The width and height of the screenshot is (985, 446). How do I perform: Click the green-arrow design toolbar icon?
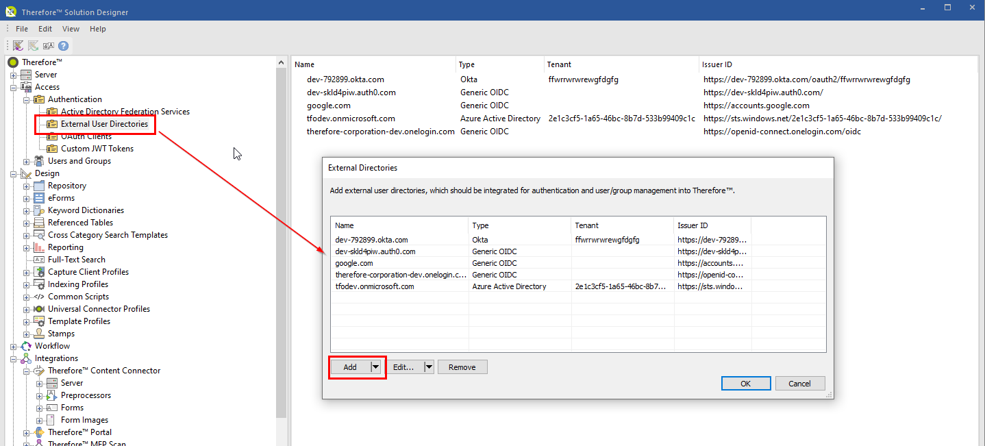(x=32, y=45)
